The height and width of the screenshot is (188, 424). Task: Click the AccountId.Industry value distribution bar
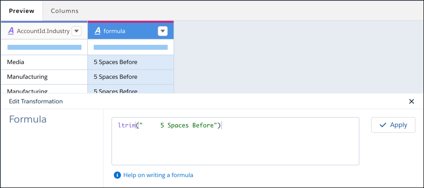[x=44, y=47]
